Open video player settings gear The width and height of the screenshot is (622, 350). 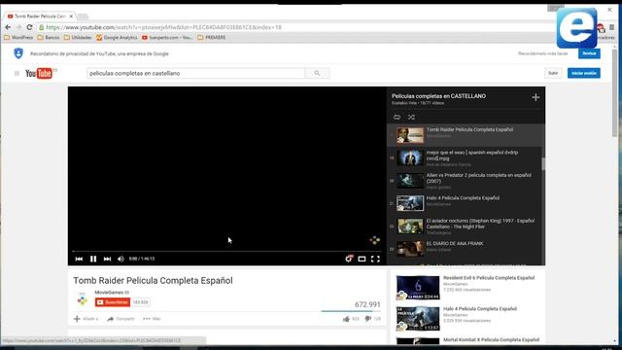point(349,259)
